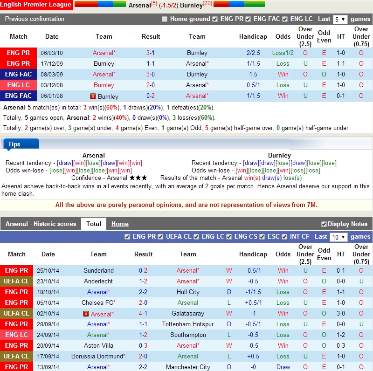
Task: Uncheck ENG PR in Previous confrontation
Action: (215, 19)
